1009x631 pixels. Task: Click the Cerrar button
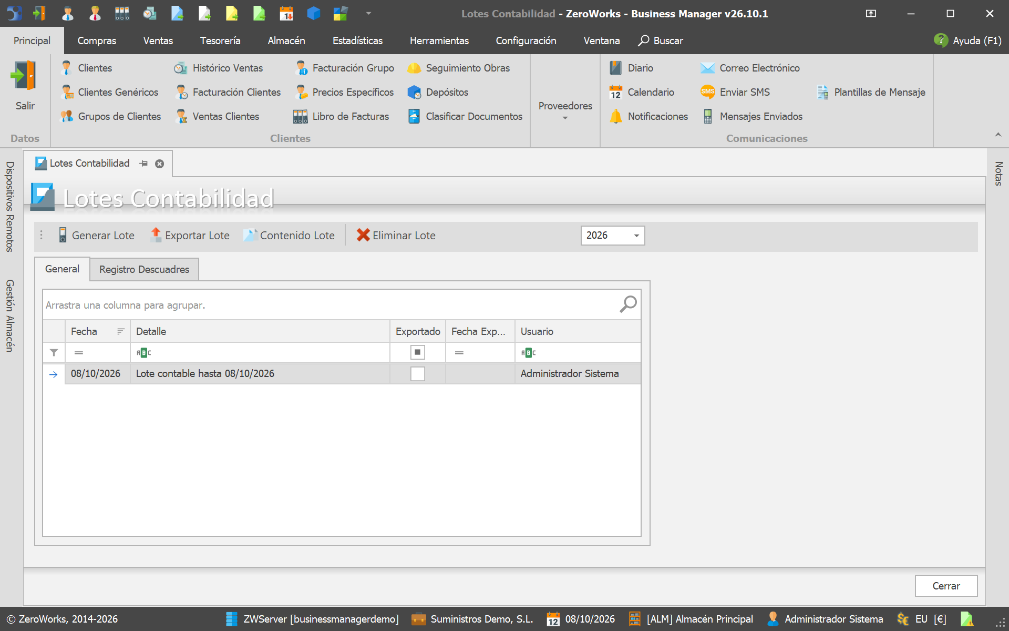946,586
